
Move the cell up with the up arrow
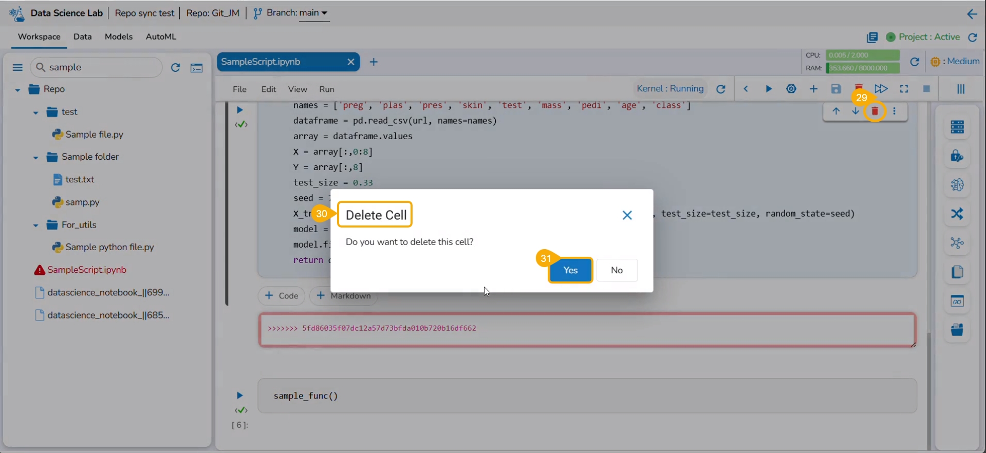click(836, 111)
